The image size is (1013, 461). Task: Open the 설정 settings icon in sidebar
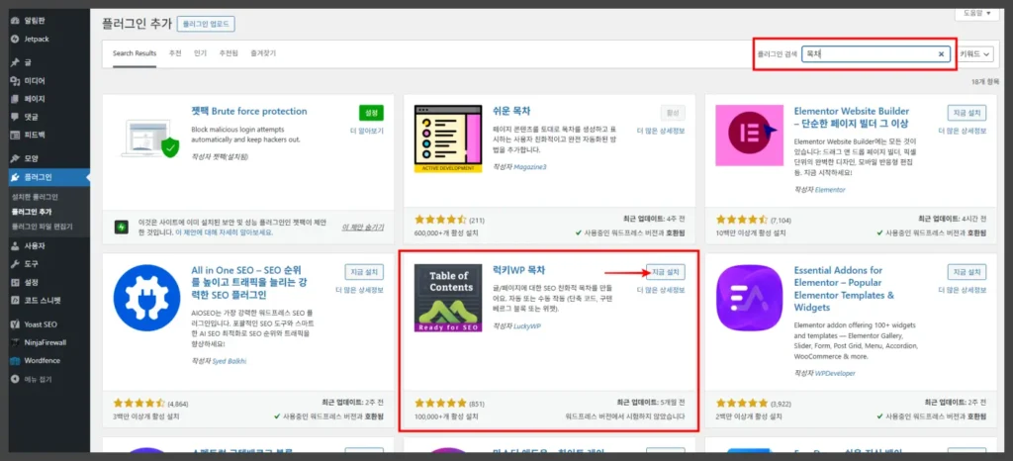click(16, 282)
